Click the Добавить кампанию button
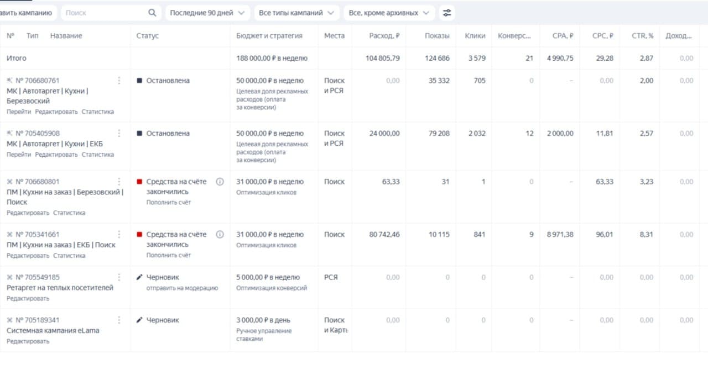 [x=27, y=13]
